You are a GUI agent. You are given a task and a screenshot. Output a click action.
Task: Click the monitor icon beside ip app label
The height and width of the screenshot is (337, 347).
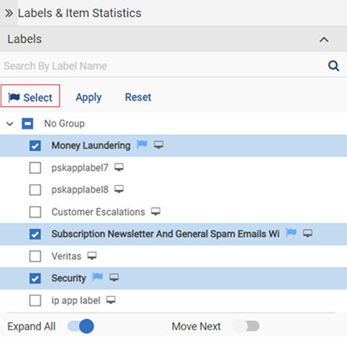click(x=111, y=300)
